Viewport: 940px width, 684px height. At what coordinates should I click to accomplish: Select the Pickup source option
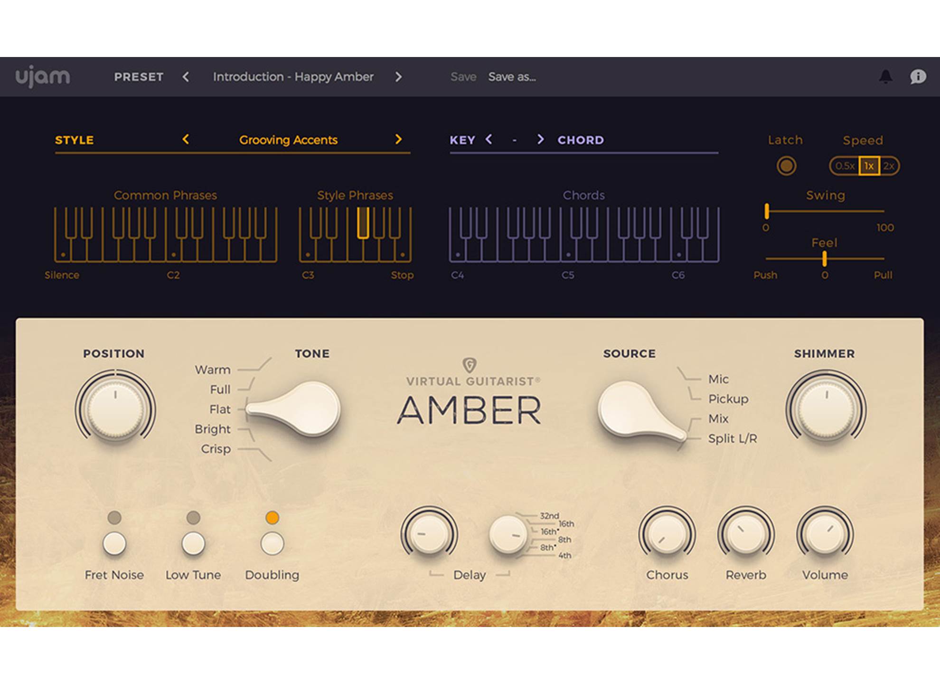point(728,399)
